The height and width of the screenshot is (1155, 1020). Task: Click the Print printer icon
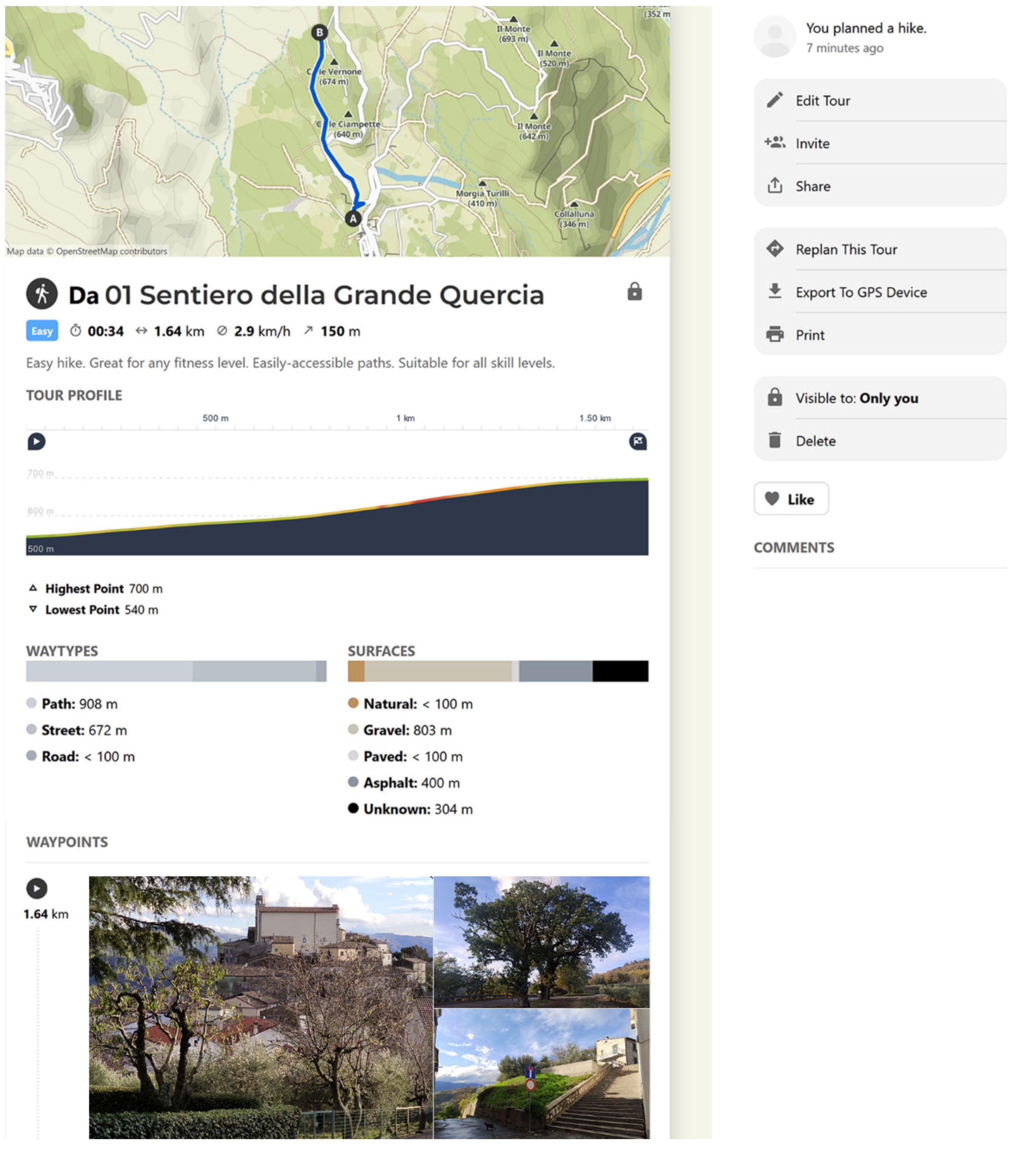tap(775, 335)
